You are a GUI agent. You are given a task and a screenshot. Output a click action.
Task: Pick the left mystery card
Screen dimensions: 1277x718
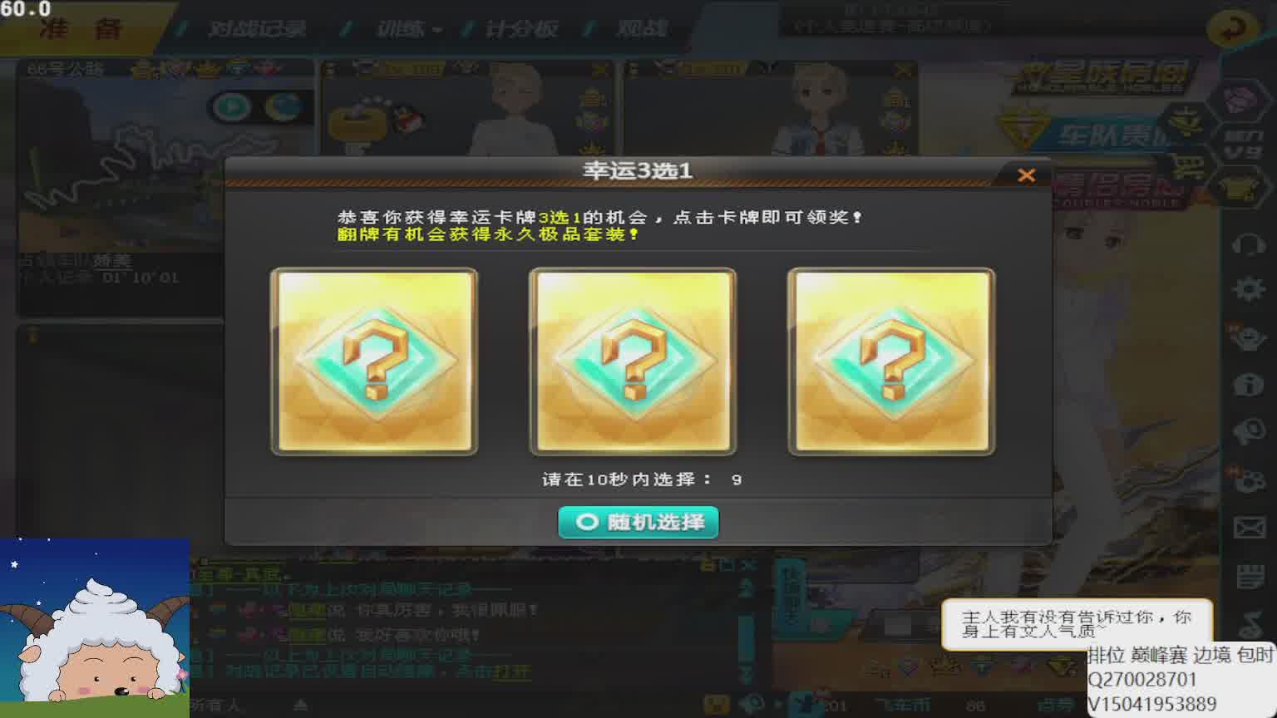(x=374, y=361)
